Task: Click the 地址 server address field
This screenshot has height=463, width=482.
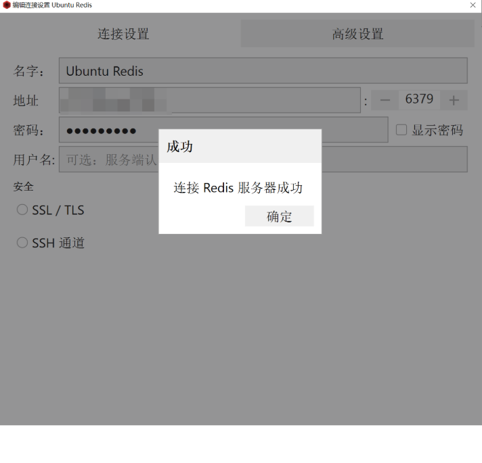Action: coord(209,101)
